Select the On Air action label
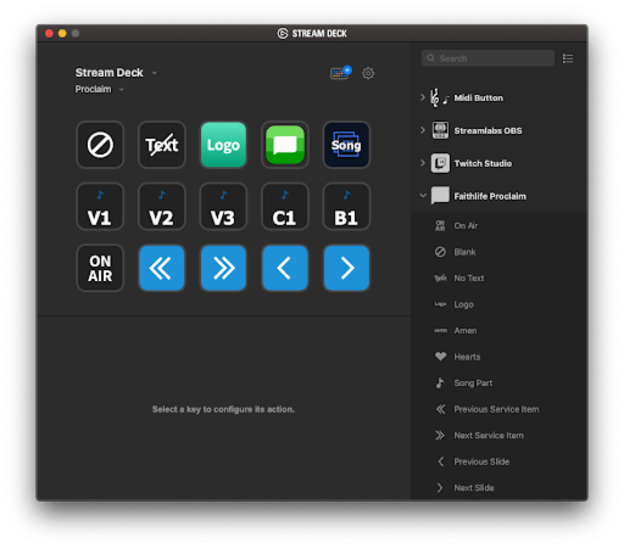The image size is (624, 549). tap(466, 226)
